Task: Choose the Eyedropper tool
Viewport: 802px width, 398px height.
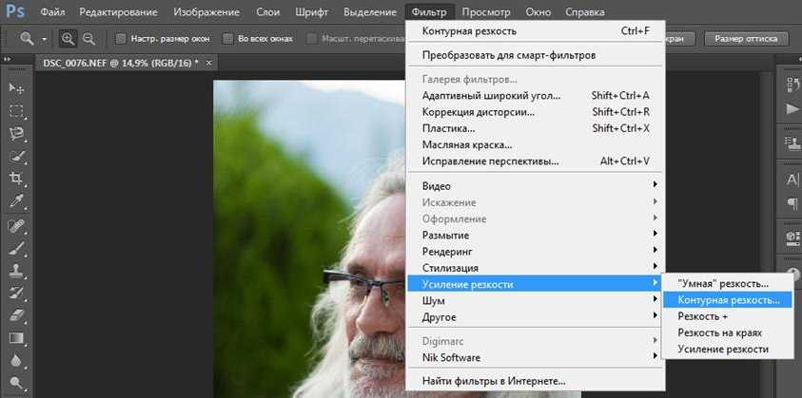Action: tap(16, 201)
